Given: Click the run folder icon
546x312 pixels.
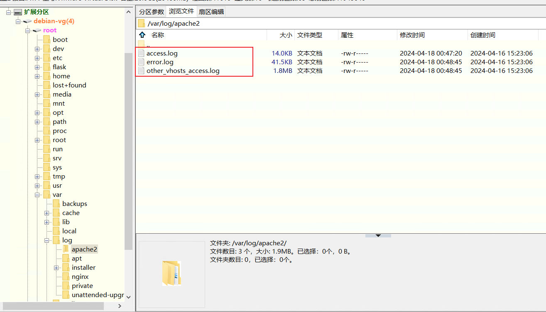Looking at the screenshot, I should [46, 149].
